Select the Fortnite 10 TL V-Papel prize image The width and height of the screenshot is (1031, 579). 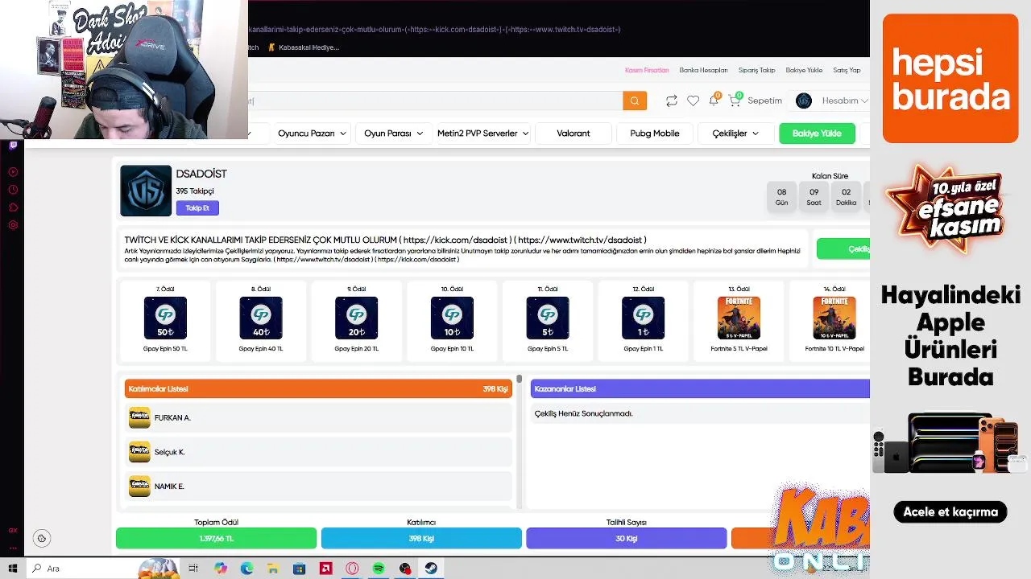pos(834,318)
